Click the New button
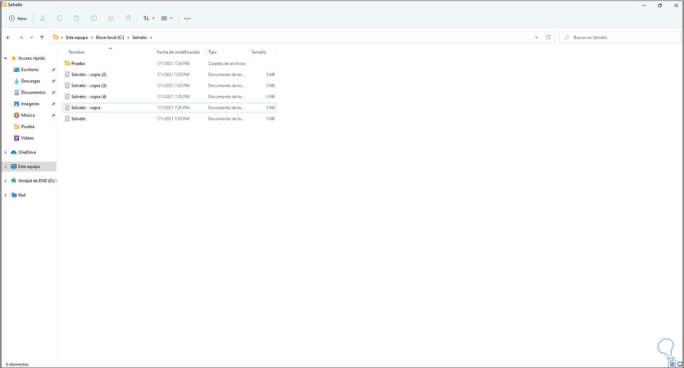Screen dimensions: 684x368 point(18,18)
